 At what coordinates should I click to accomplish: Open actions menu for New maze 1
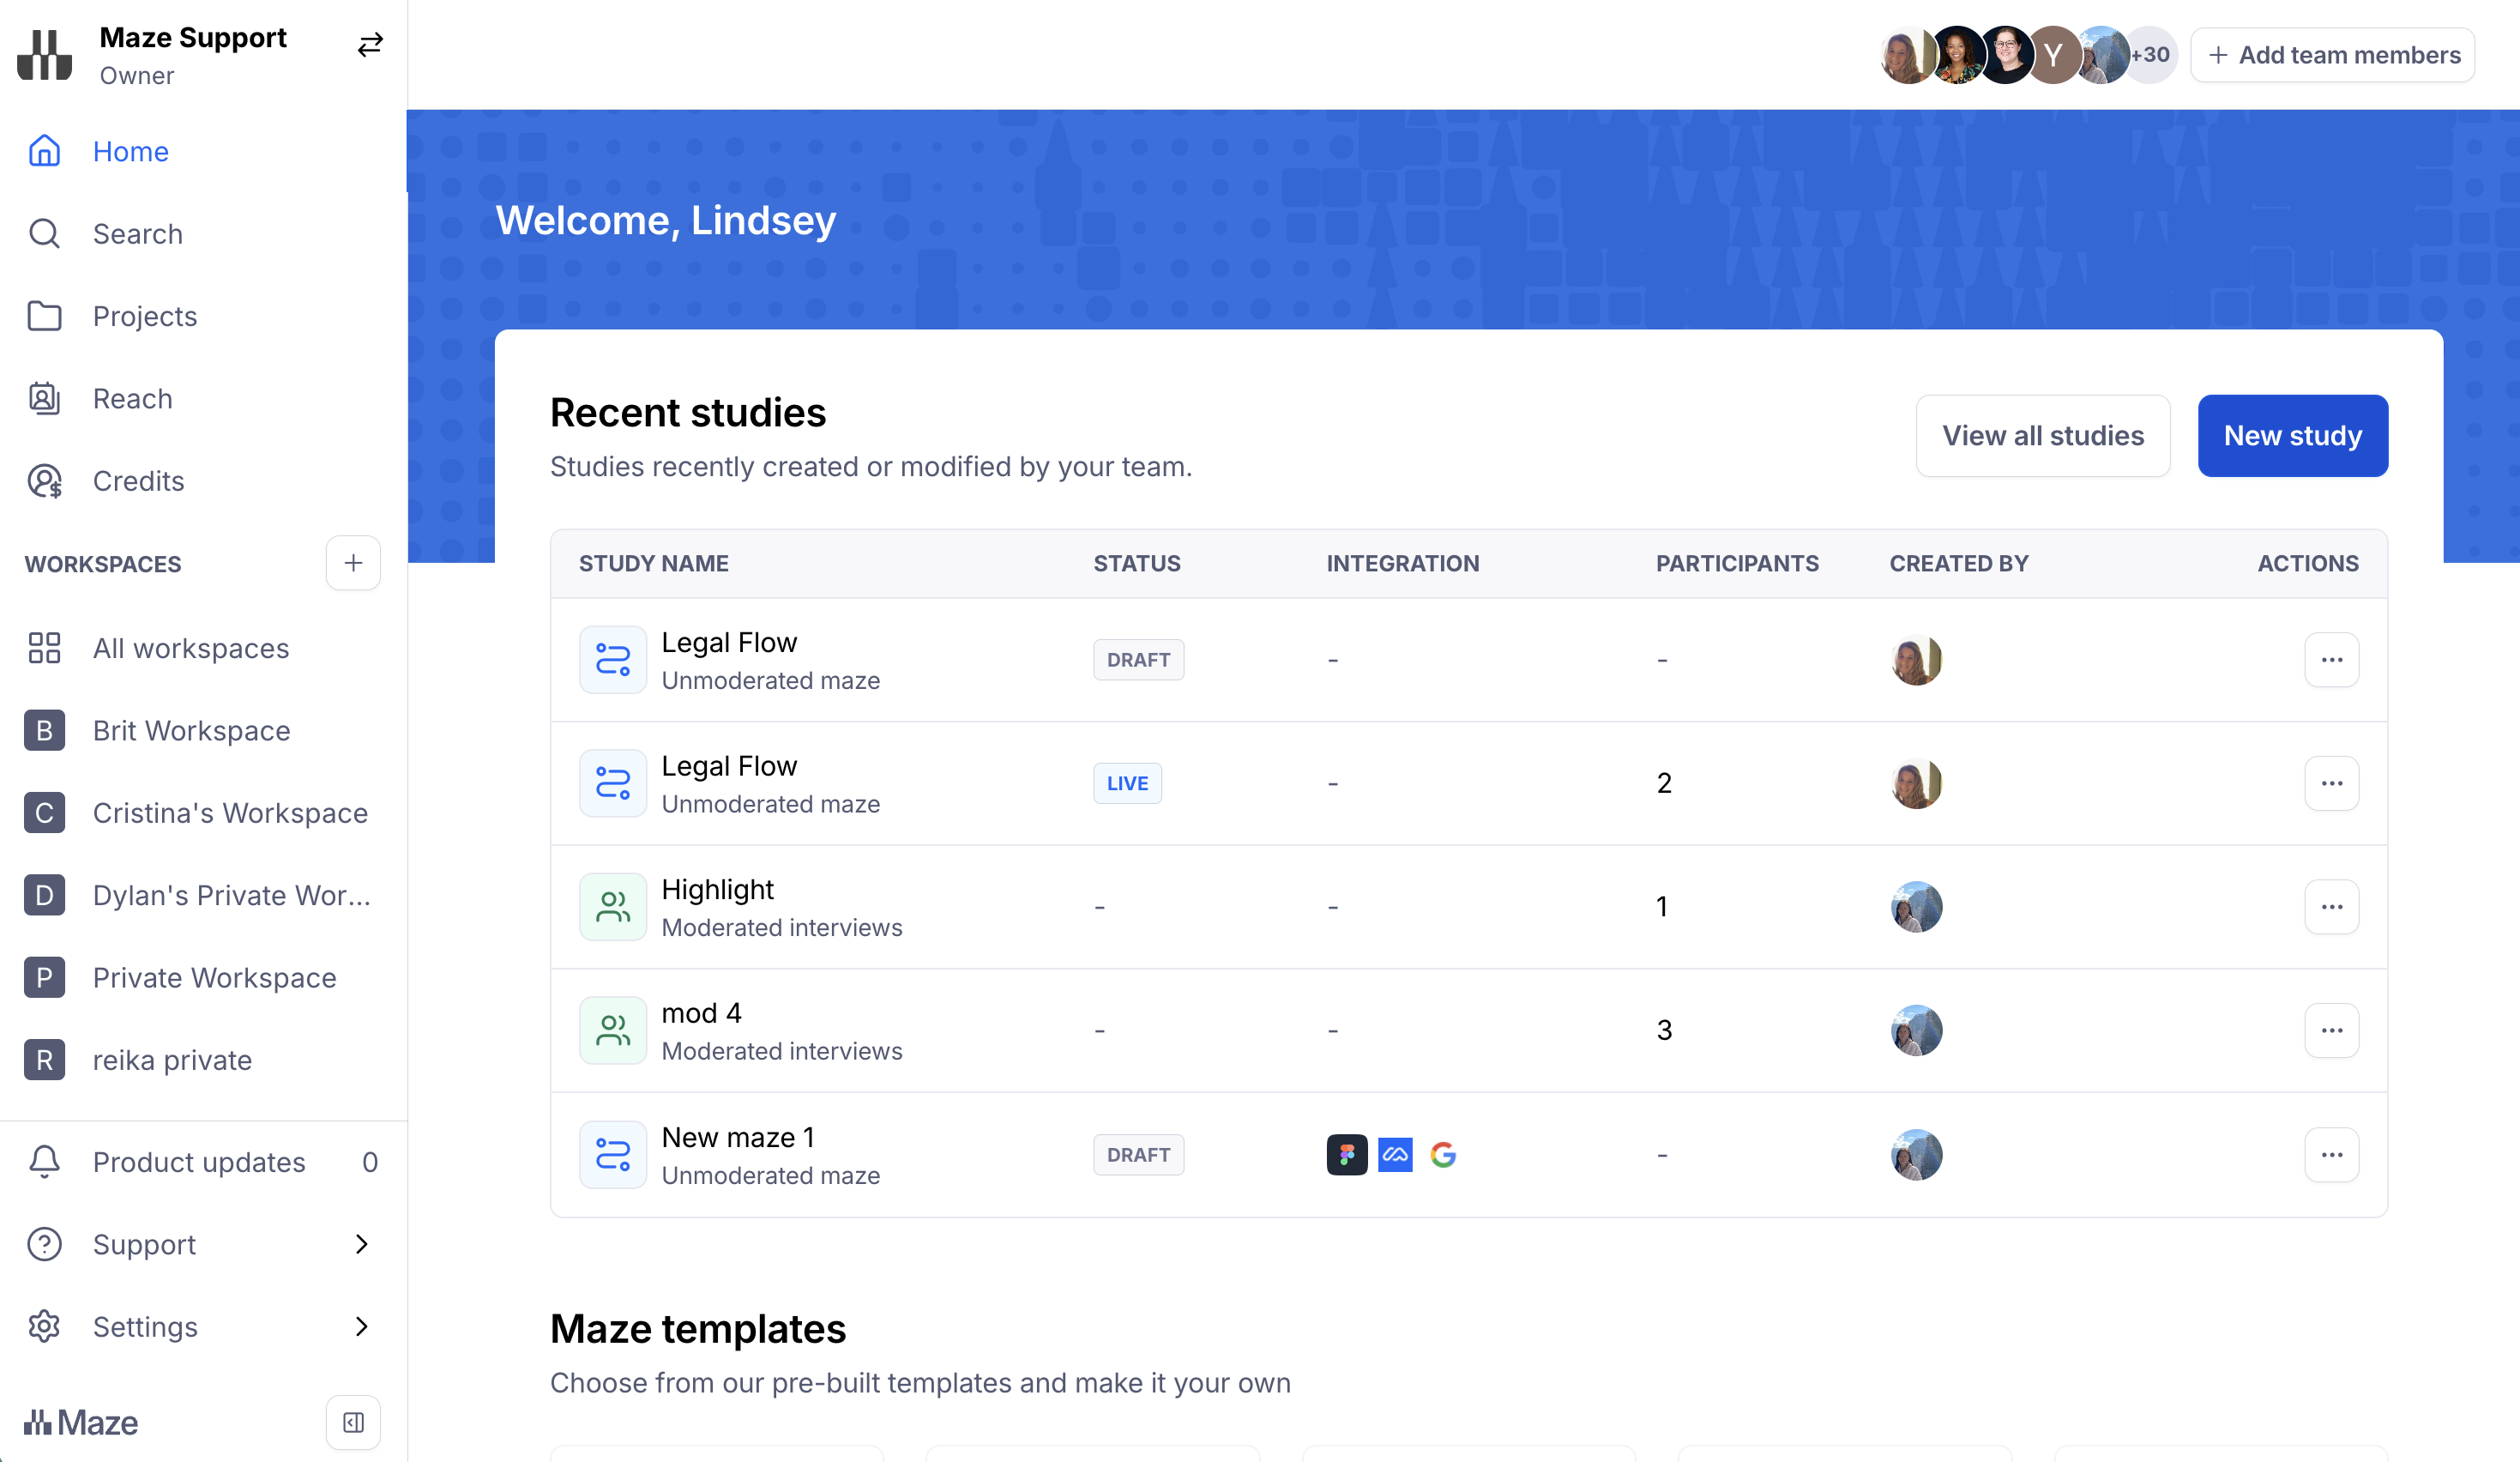click(x=2331, y=1155)
